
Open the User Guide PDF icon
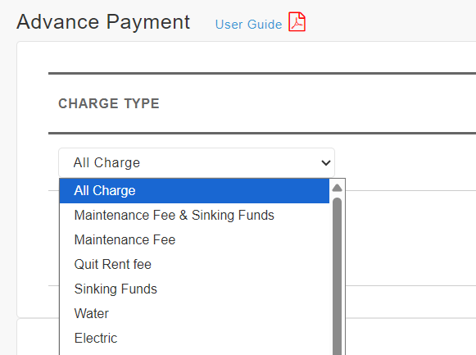click(297, 21)
